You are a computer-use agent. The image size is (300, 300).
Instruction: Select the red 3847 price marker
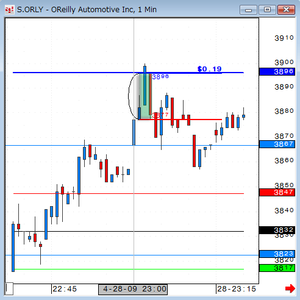277,192
